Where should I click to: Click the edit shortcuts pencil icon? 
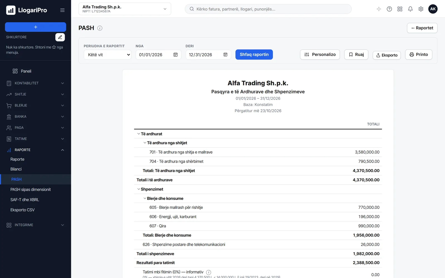point(60,37)
